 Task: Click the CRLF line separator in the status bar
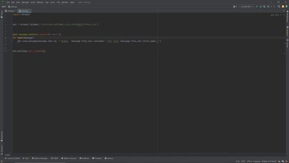243,161
